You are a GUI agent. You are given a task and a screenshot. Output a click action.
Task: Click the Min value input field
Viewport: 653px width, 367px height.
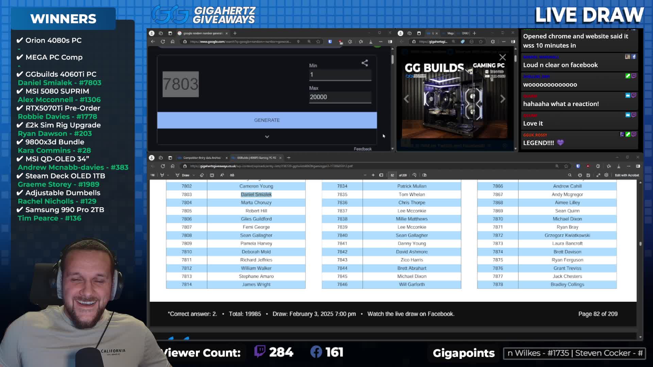(x=340, y=75)
